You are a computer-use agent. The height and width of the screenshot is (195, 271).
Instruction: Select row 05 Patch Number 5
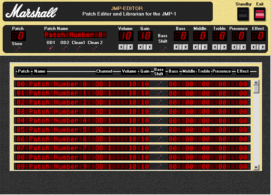[x=132, y=130]
